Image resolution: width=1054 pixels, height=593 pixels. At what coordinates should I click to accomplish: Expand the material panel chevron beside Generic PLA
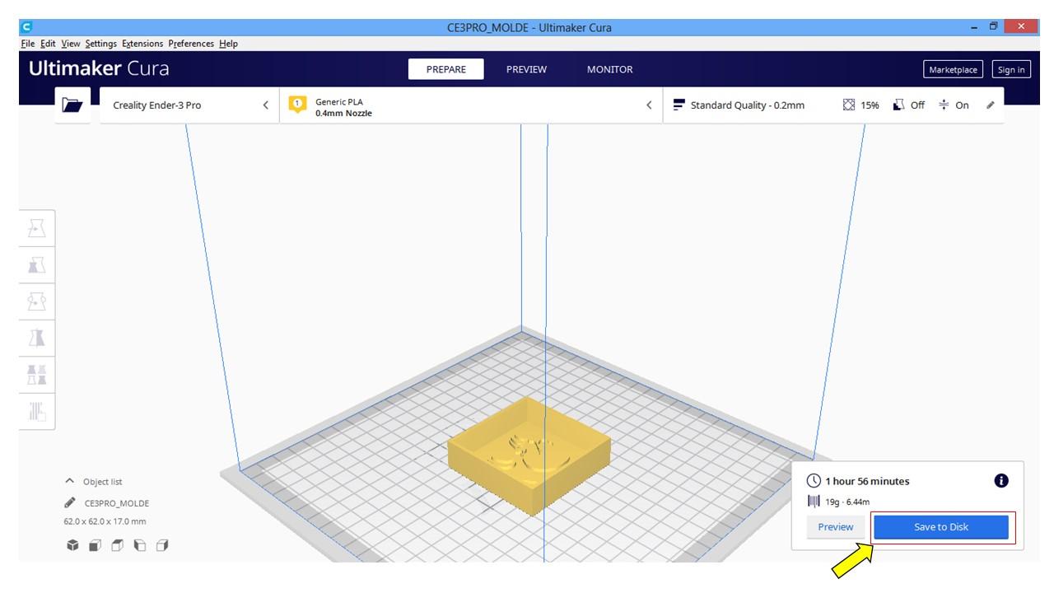[649, 105]
